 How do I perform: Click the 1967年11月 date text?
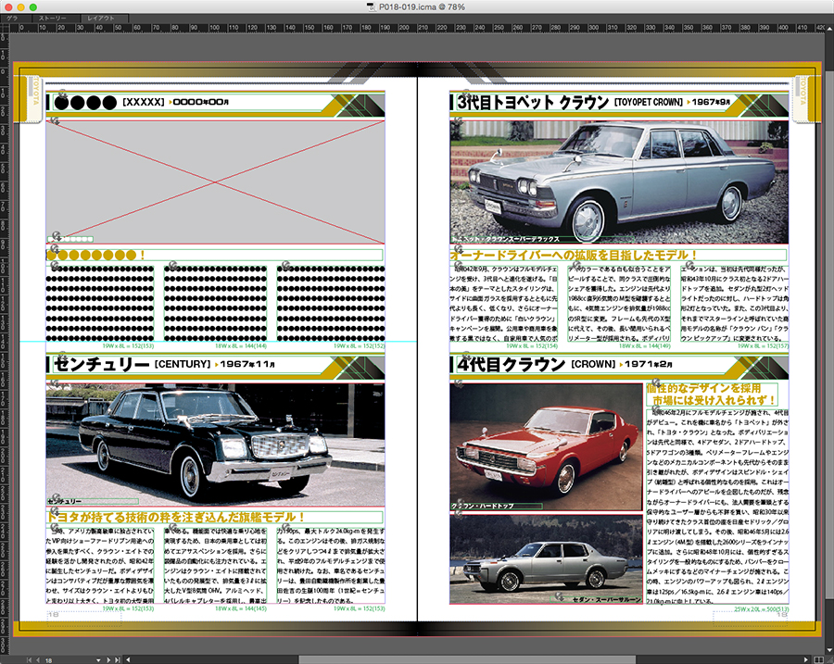pyautogui.click(x=247, y=364)
